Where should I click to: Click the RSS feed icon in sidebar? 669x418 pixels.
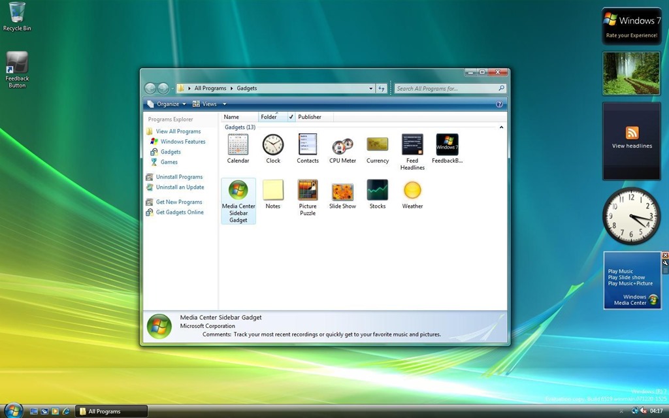[x=632, y=133]
